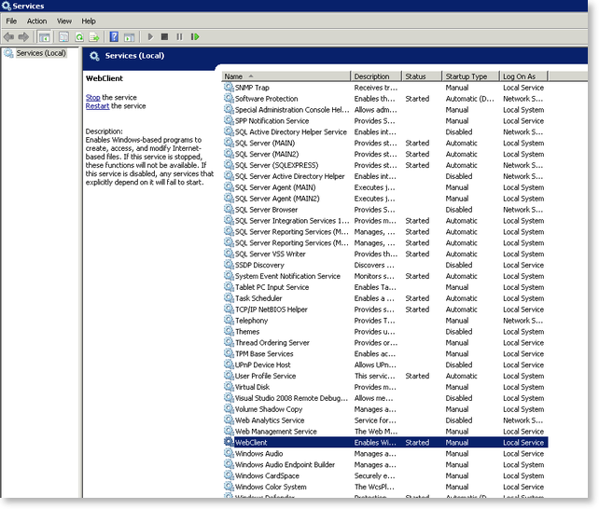Click the gear icon beside UPnP Device Host
This screenshot has width=599, height=509.
coord(229,365)
